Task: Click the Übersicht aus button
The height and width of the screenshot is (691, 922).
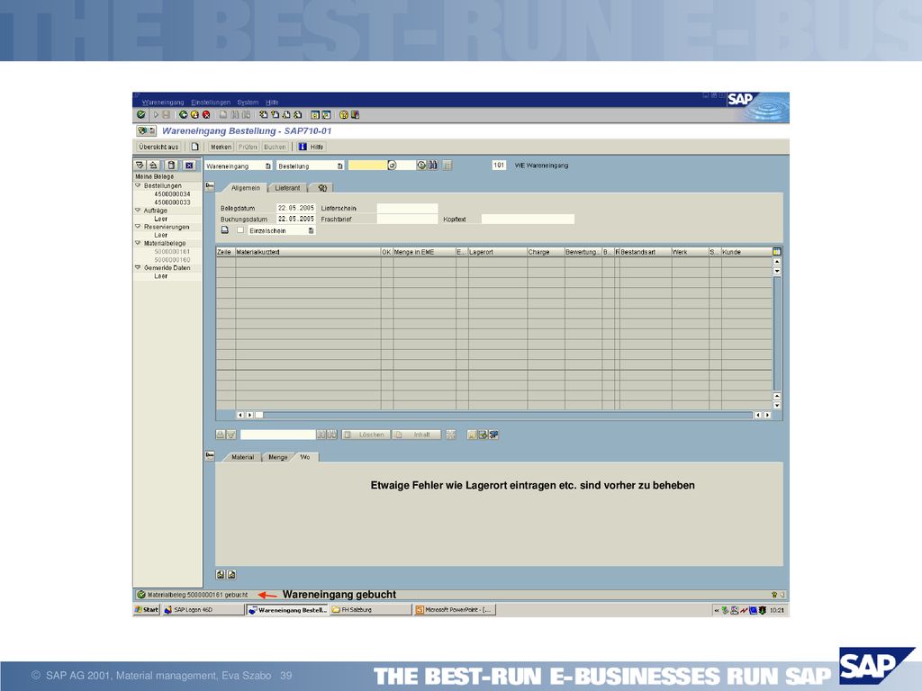Action: point(158,147)
